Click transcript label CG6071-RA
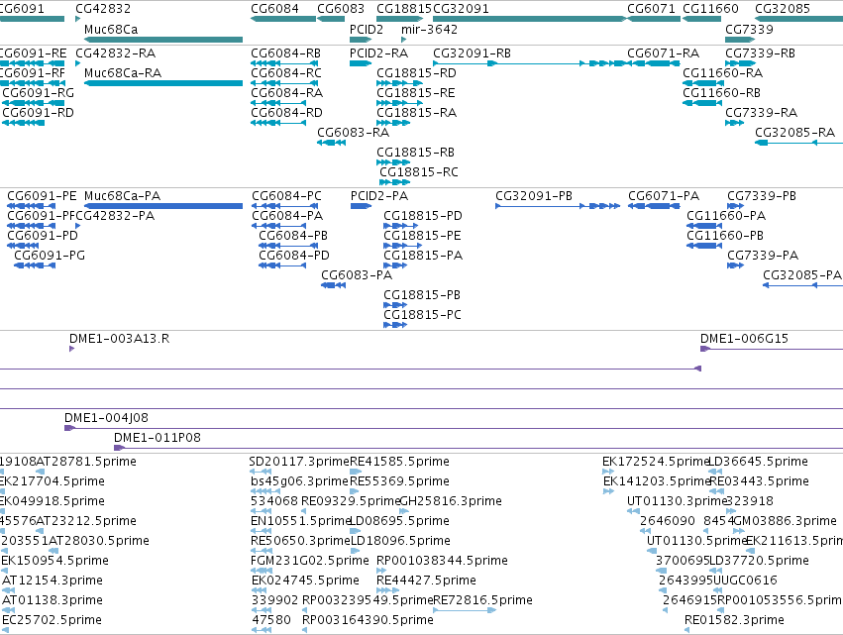This screenshot has height=635, width=843. (664, 53)
